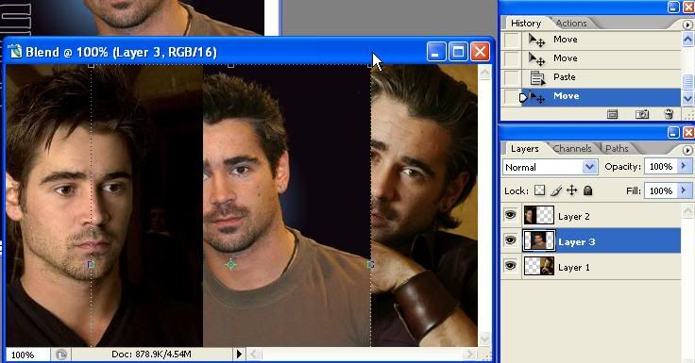The width and height of the screenshot is (695, 363).
Task: Select Layer 2 thumbnail
Action: (538, 216)
